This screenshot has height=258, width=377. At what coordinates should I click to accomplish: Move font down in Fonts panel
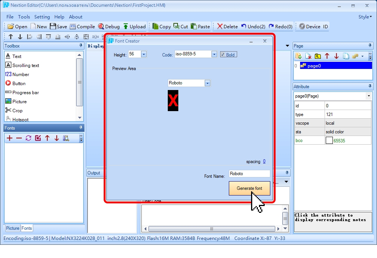(57, 138)
